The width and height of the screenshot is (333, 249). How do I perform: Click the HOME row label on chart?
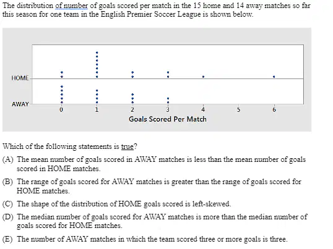point(20,78)
